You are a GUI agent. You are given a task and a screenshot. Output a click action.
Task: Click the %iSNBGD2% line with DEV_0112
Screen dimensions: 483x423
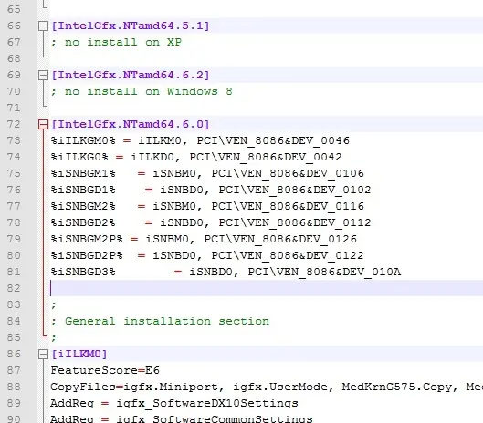(211, 222)
